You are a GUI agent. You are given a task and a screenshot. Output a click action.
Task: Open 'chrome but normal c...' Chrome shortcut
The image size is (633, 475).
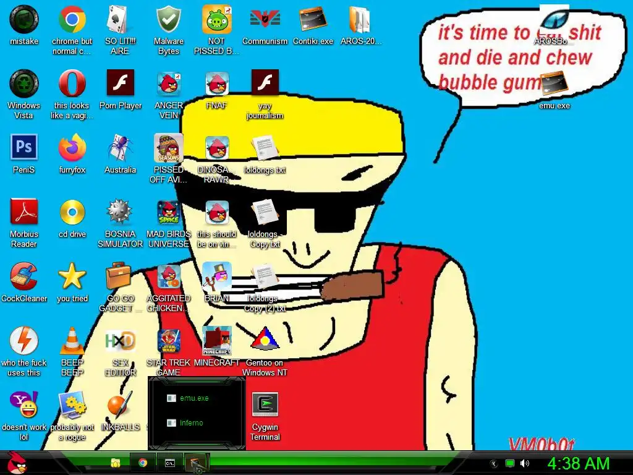tap(72, 19)
